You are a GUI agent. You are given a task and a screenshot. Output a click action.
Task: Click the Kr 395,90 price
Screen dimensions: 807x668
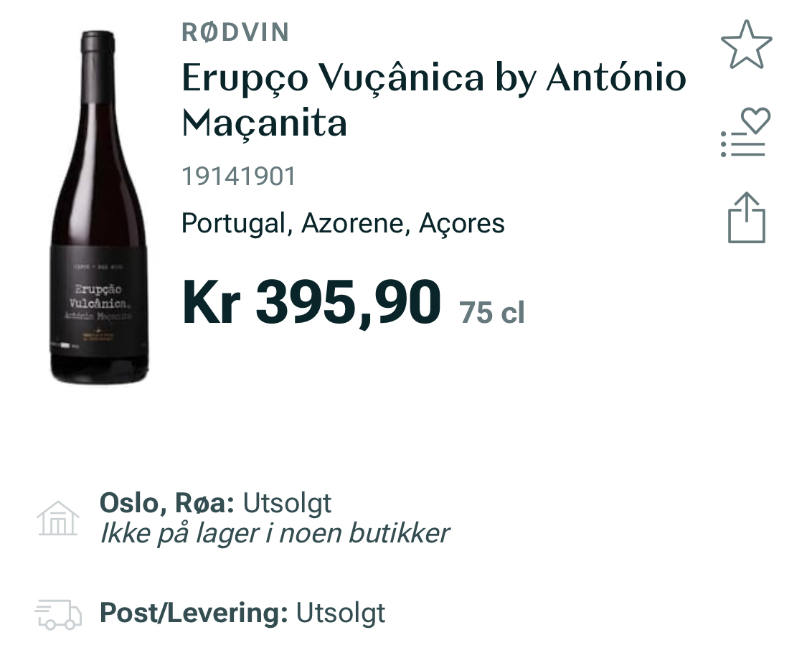(x=311, y=303)
